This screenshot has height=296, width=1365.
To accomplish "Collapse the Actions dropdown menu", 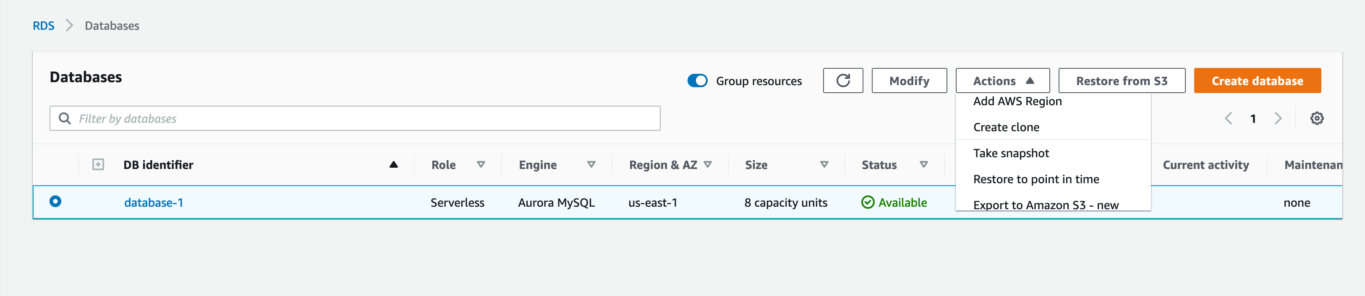I will click(x=1002, y=80).
